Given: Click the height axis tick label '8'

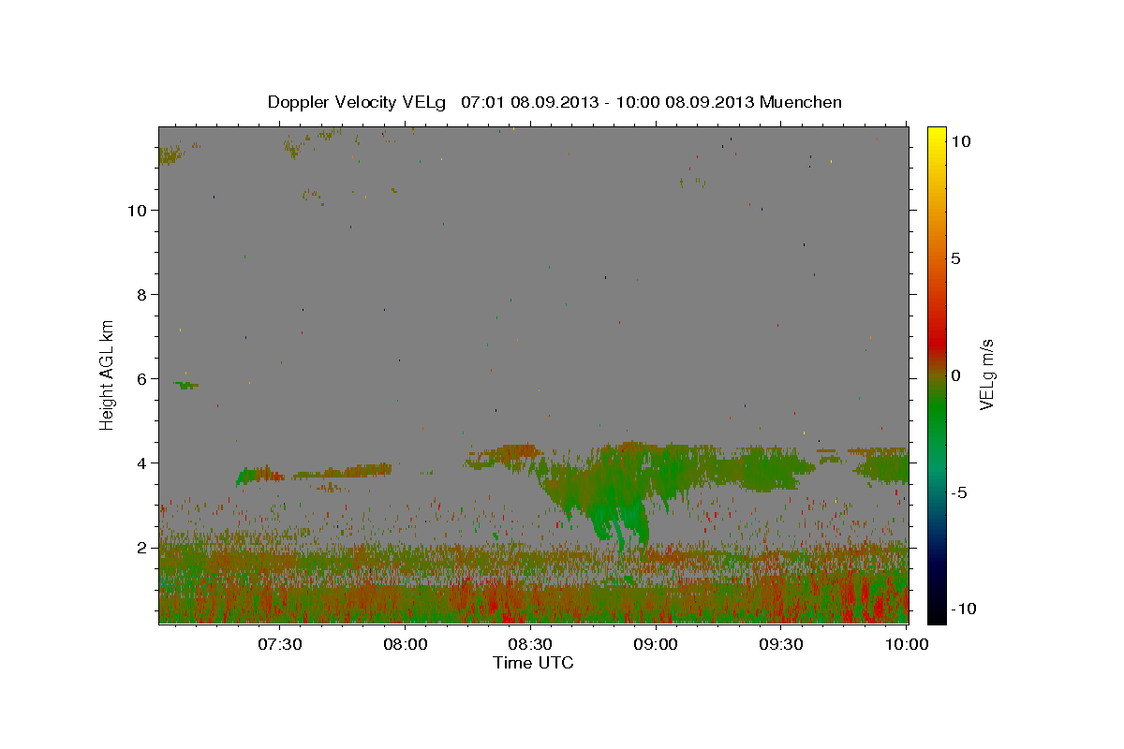Looking at the screenshot, I should (143, 294).
